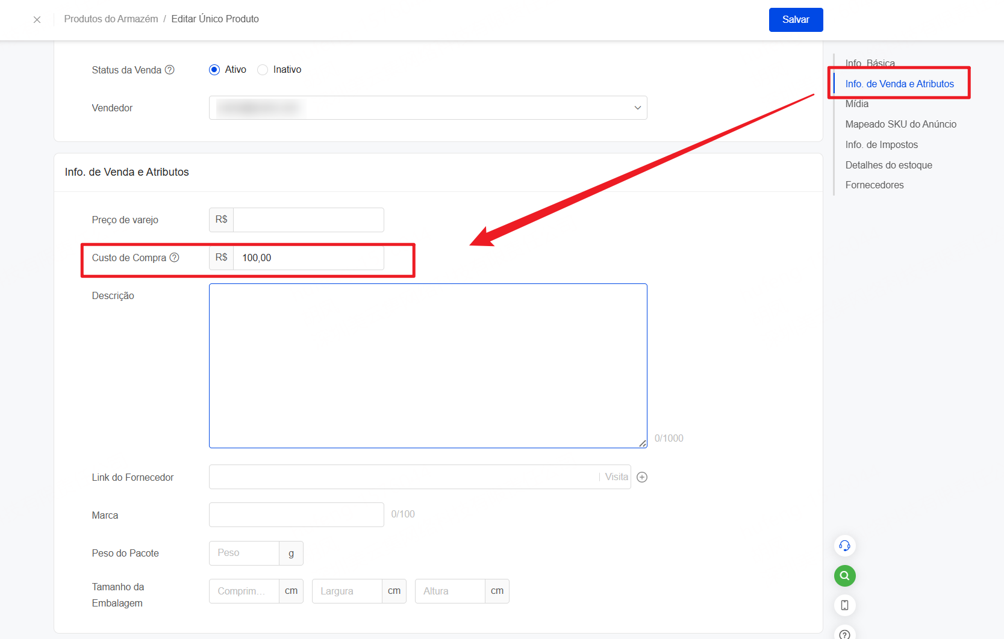Open the Produtos do Armazém breadcrumb link

[x=111, y=19]
